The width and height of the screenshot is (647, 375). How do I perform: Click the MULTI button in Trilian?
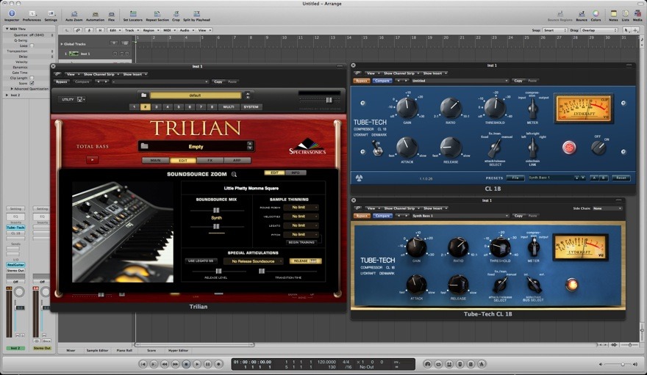coord(229,107)
